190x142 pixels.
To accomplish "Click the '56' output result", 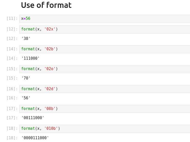I will (x=26, y=98).
